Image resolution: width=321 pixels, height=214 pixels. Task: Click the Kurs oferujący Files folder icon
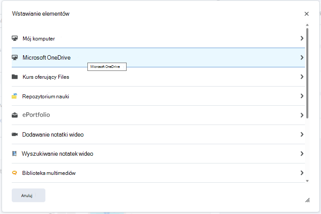pyautogui.click(x=14, y=77)
